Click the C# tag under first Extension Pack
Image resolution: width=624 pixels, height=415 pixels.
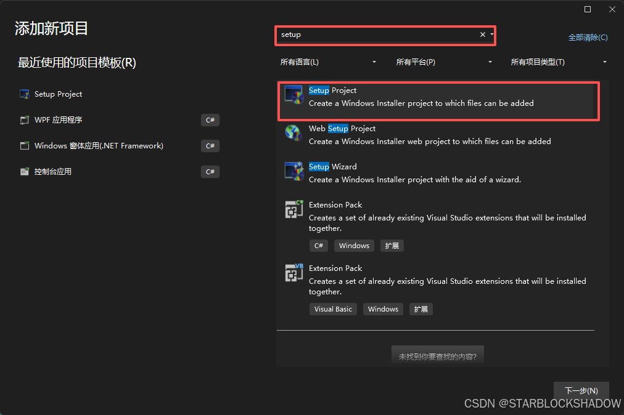click(318, 246)
